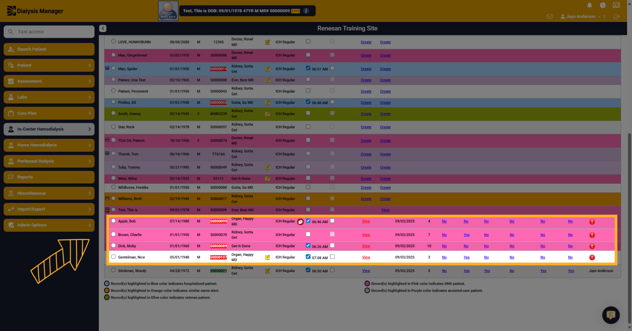Open the notifications bell icon
Screen dimensions: 632x331
[x=590, y=5]
